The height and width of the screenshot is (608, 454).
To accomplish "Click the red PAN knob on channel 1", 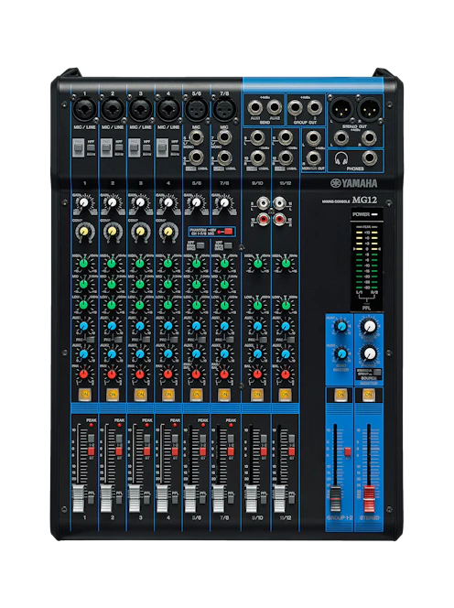I will pyautogui.click(x=83, y=375).
